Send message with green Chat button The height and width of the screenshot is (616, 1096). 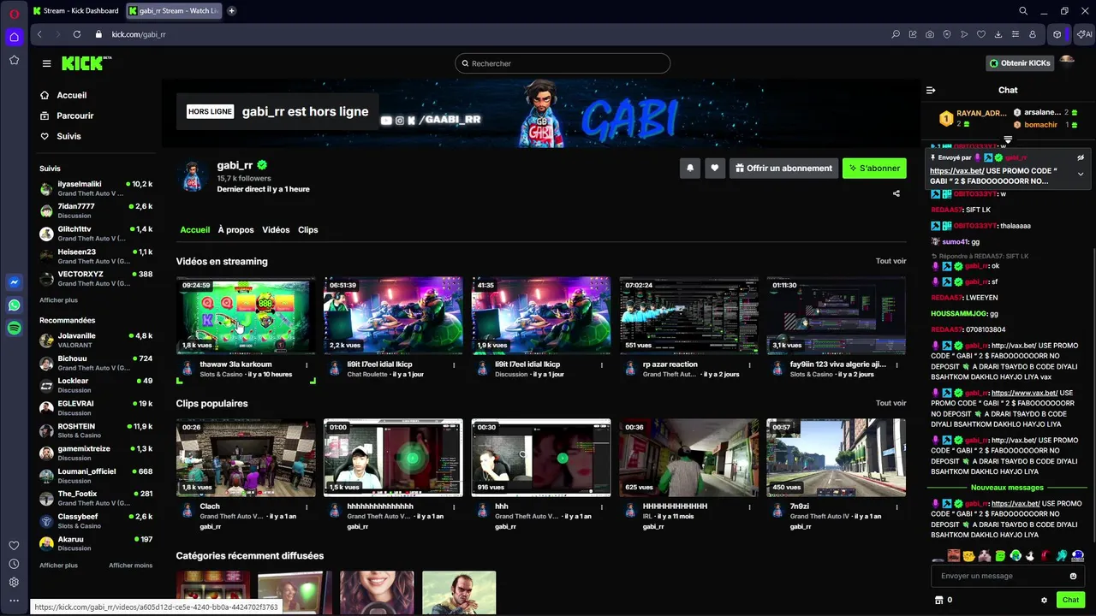(x=1070, y=601)
